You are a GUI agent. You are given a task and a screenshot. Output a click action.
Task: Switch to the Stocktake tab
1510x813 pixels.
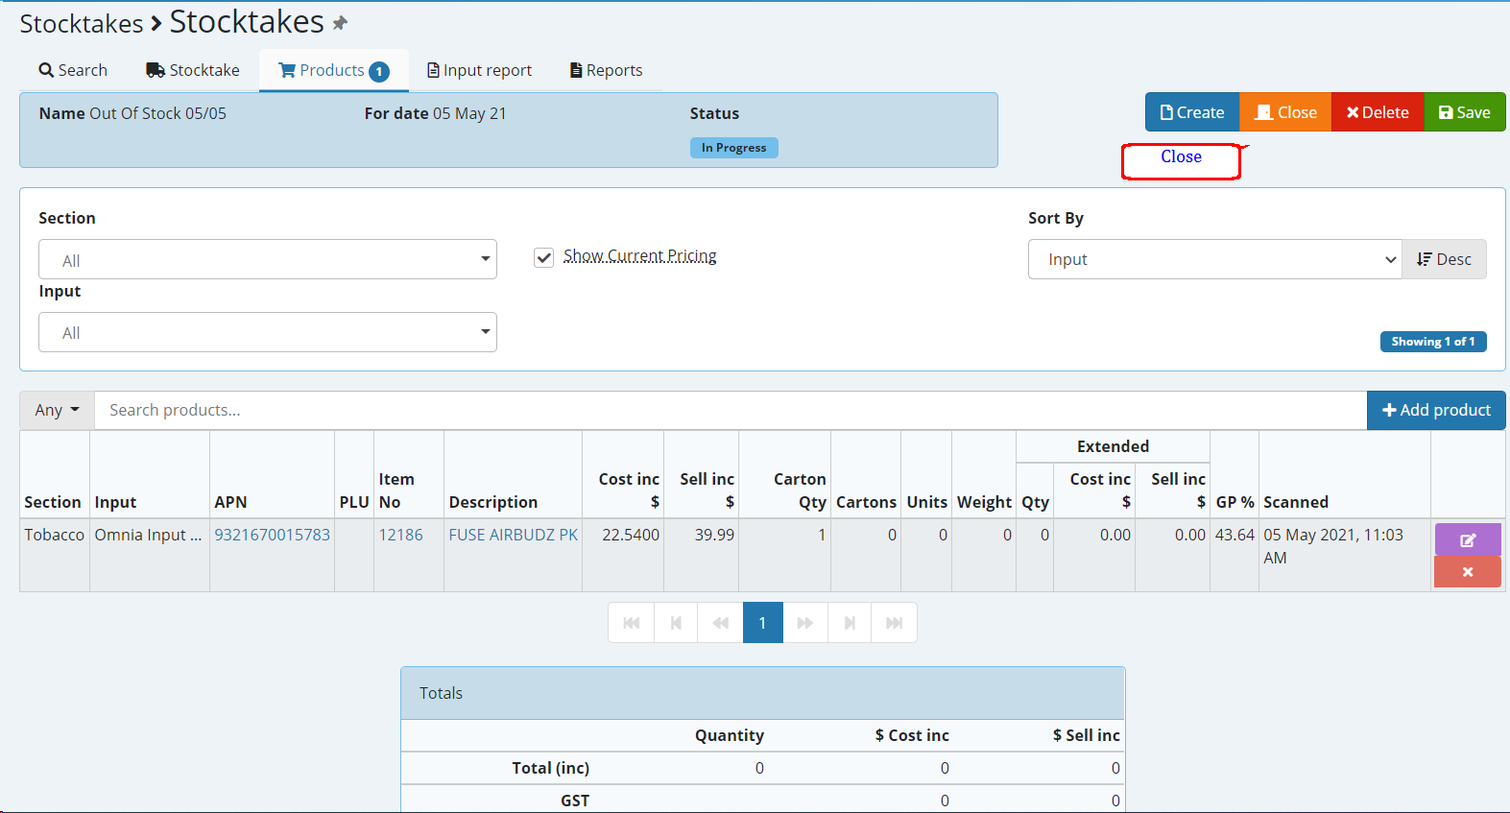pyautogui.click(x=193, y=70)
